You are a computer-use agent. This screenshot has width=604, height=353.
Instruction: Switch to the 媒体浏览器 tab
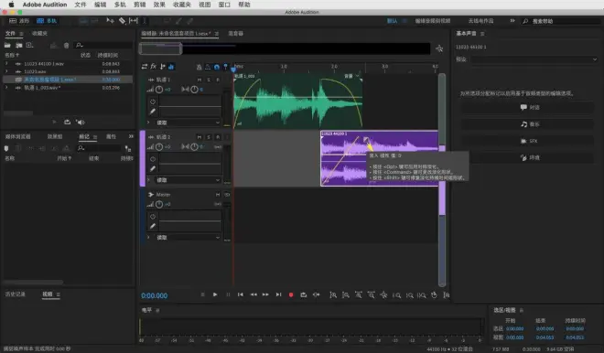[17, 136]
